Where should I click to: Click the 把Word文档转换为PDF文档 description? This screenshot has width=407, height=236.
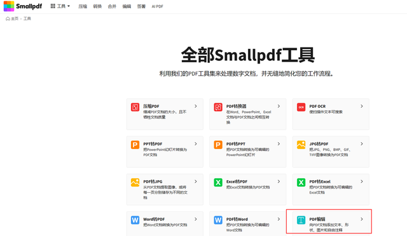(x=165, y=225)
